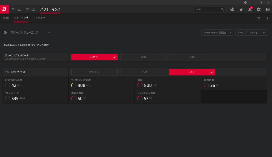Choose the レイジ tuning preset

pyautogui.click(x=192, y=72)
